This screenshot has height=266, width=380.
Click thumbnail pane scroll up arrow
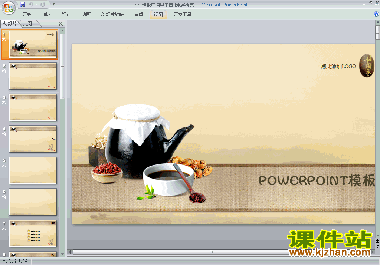62,31
